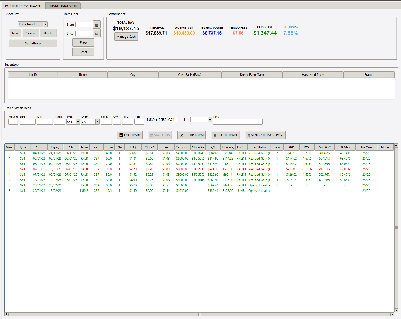Click the Save Edits disk icon

(x=151, y=135)
